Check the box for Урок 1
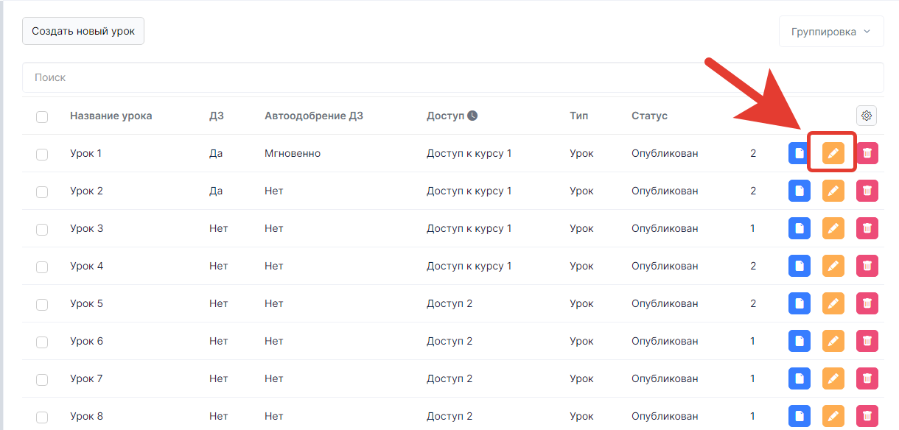Screen dimensions: 899x430 point(42,154)
